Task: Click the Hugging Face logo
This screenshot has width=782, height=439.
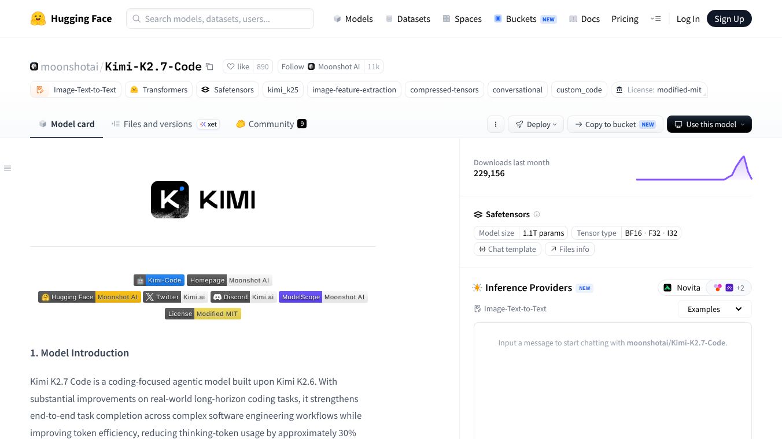Action: [x=71, y=18]
